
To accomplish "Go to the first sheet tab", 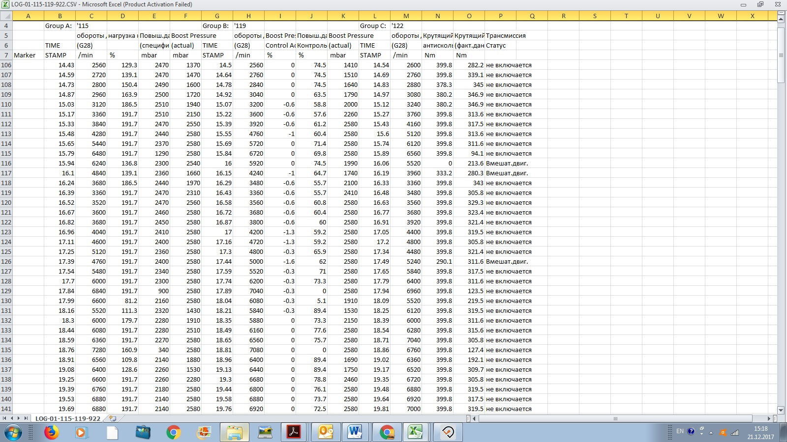I will coord(5,418).
